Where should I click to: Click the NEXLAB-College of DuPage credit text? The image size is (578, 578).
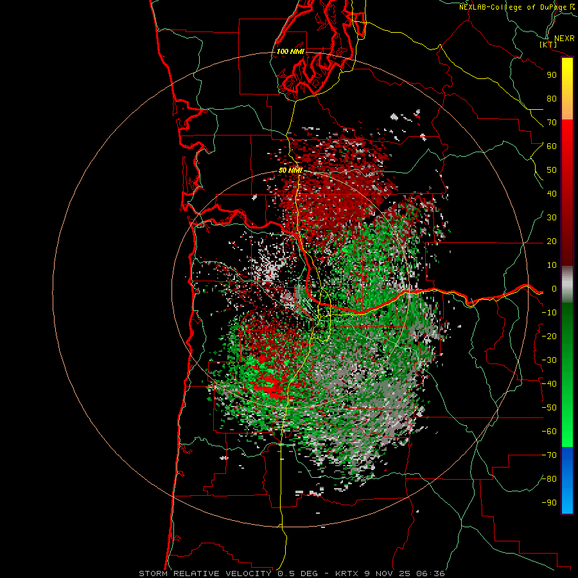click(512, 7)
